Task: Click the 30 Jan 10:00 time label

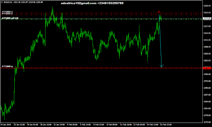Action: click(x=46, y=125)
